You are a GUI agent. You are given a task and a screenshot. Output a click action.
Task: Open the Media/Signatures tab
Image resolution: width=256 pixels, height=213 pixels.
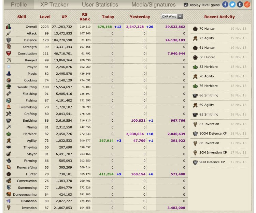(154, 4)
